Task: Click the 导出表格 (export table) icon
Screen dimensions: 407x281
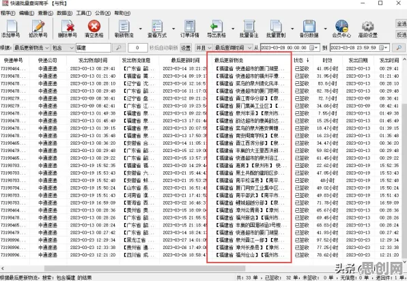Action: tap(216, 29)
